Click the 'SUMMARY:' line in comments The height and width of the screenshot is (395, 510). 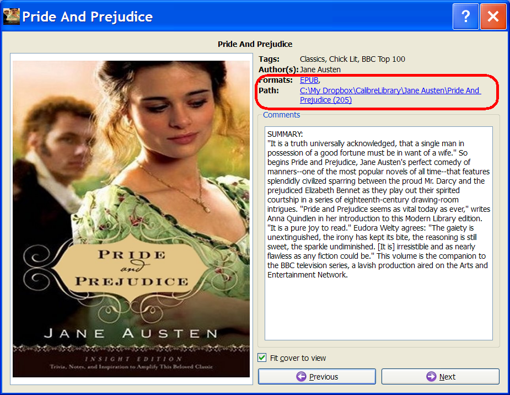point(285,134)
